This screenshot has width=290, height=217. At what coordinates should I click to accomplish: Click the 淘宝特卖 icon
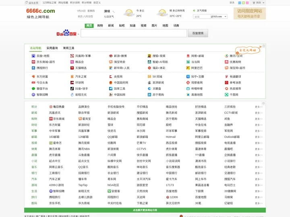tap(111, 62)
